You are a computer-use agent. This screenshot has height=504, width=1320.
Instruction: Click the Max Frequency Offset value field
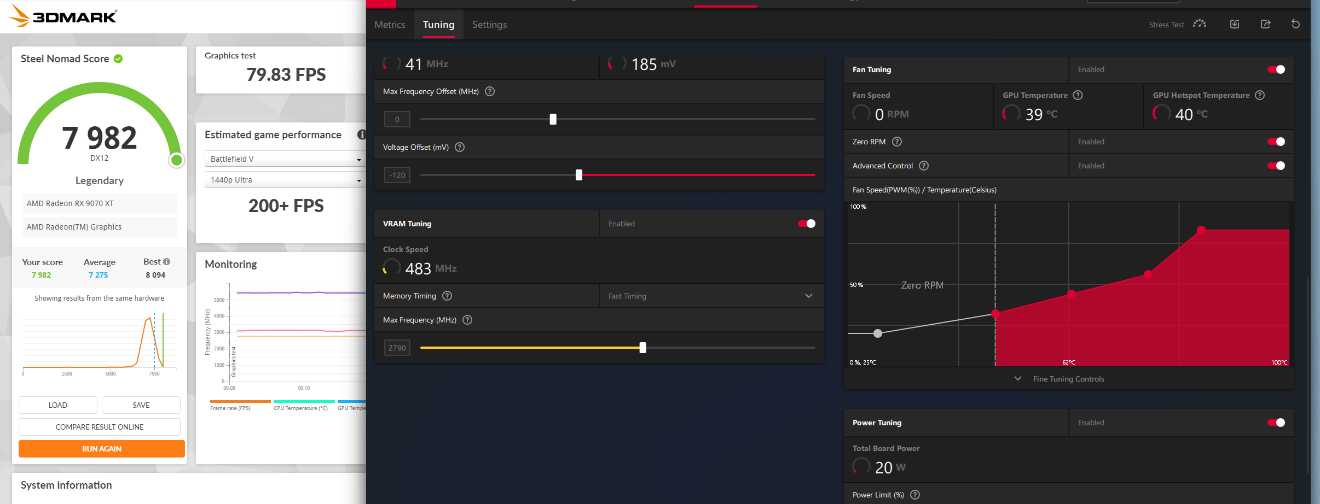397,119
